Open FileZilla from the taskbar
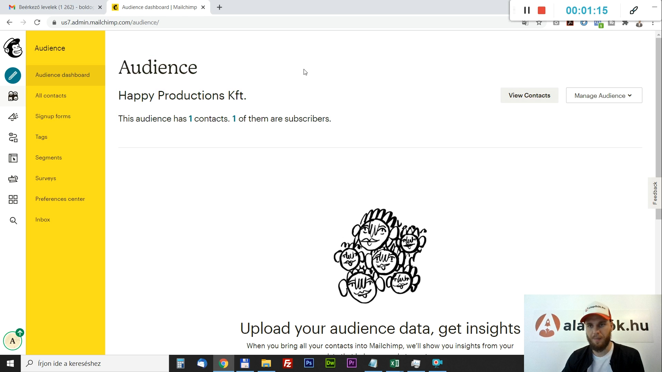 (x=287, y=363)
